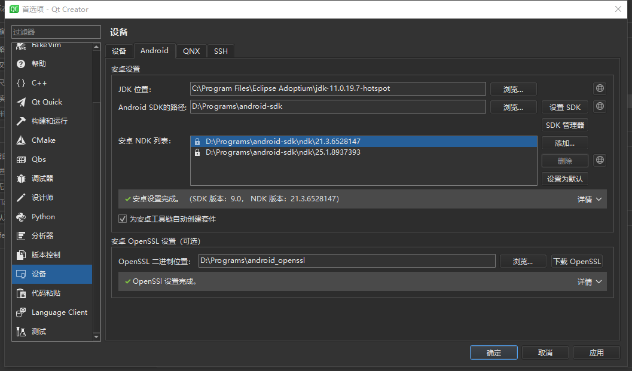Open the Version Control documents icon

pyautogui.click(x=21, y=255)
